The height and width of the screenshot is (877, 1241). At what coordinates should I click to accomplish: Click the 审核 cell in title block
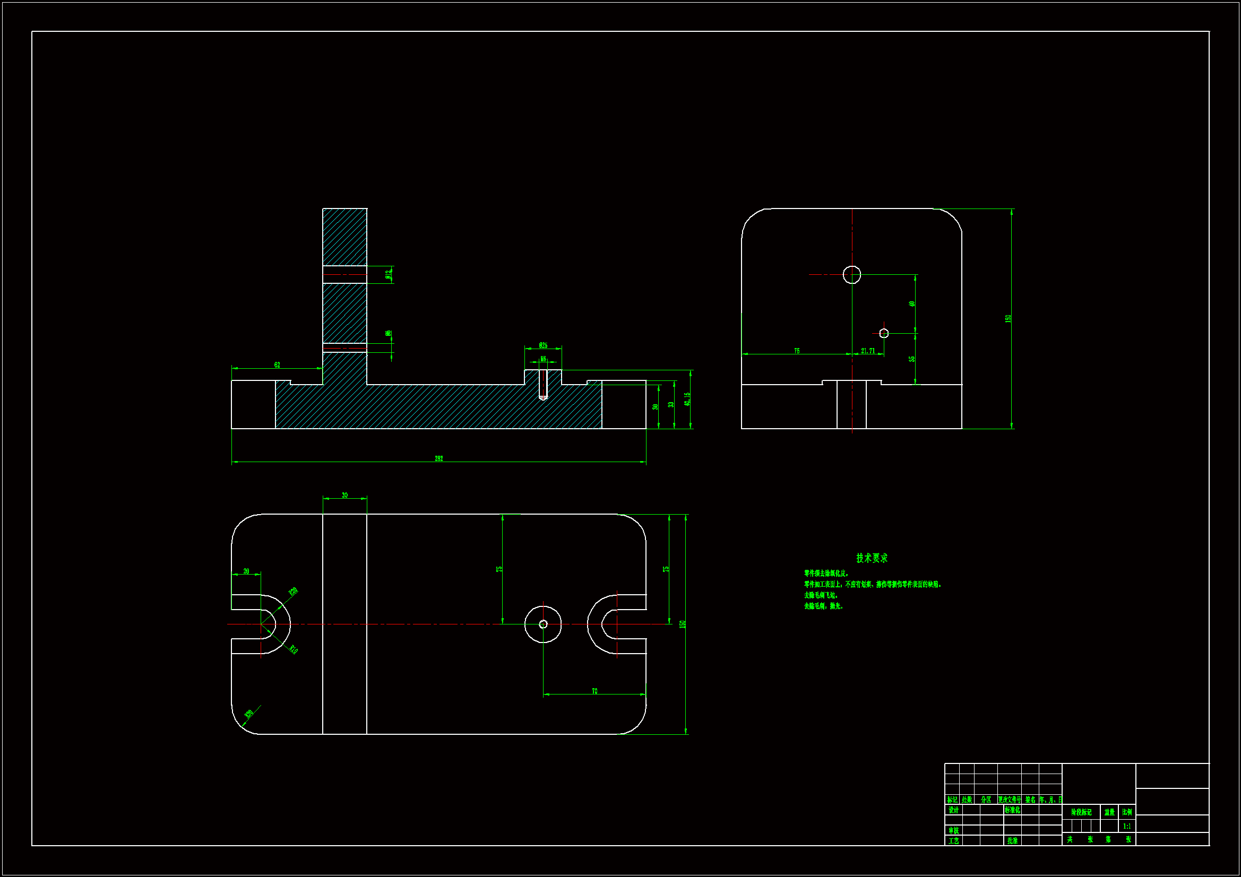[x=953, y=830]
